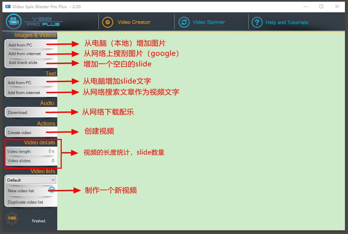Click the Images & Videos section heading
The height and width of the screenshot is (234, 348).
(35, 35)
